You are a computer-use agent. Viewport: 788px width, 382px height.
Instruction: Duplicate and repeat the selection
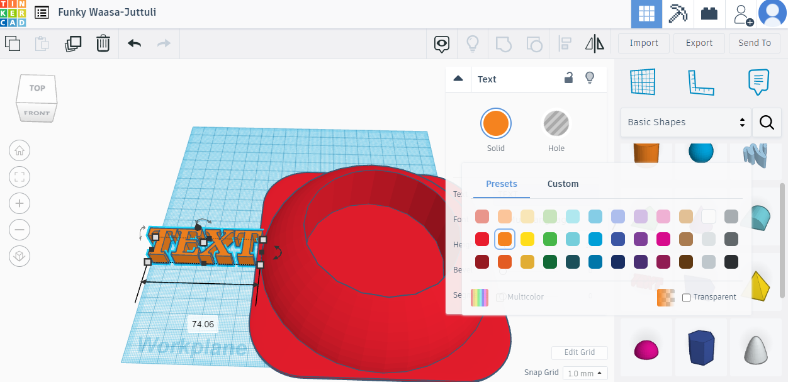point(73,43)
